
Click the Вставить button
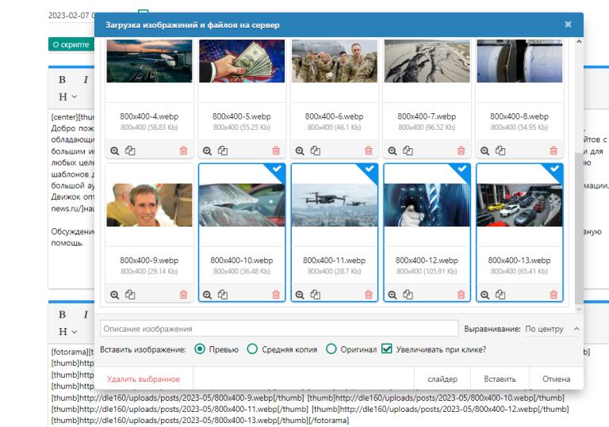[x=500, y=379]
